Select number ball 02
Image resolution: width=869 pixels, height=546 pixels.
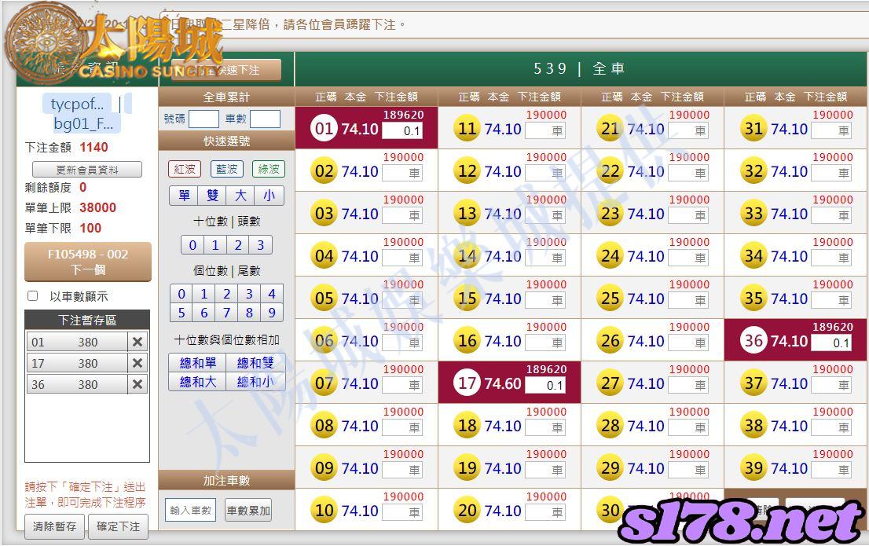coord(324,171)
